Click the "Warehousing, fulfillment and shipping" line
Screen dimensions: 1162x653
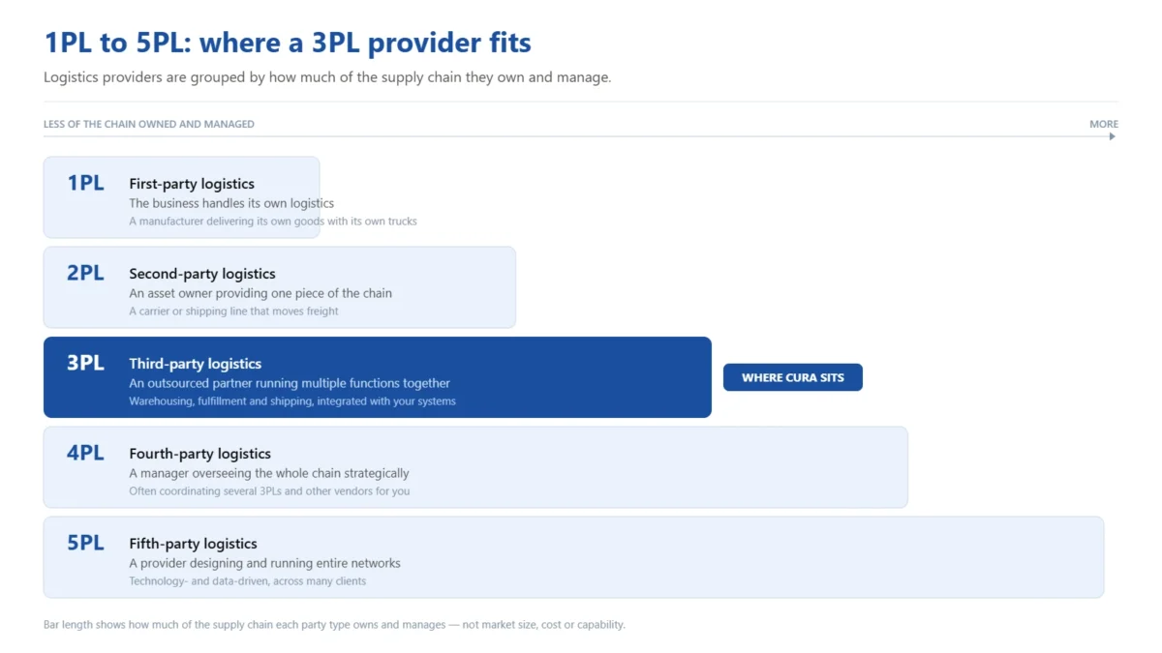click(x=292, y=401)
